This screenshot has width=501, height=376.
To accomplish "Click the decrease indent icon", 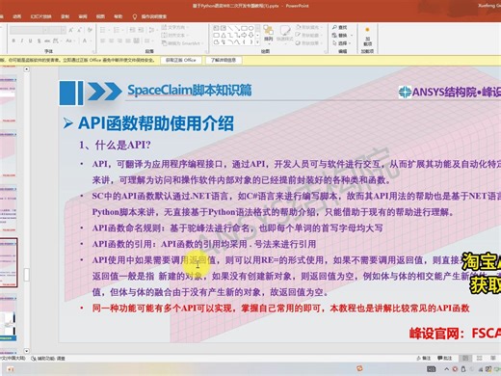I will (132, 30).
